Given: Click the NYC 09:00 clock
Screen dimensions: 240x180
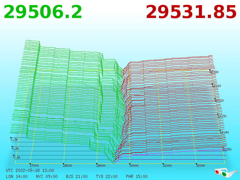Looking at the screenshot, I should pos(47,176).
